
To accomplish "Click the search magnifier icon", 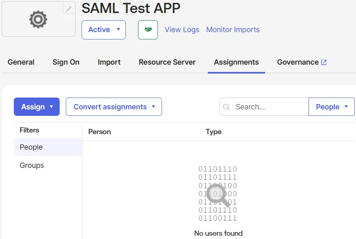I will tap(227, 106).
